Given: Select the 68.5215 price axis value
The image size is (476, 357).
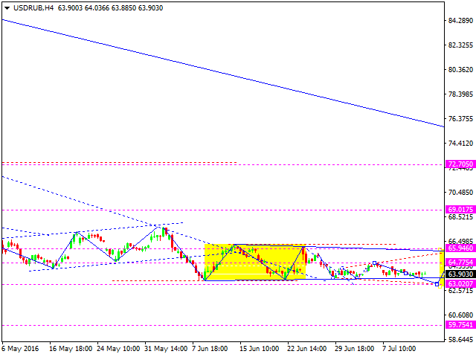Looking at the screenshot, I should coord(460,217).
